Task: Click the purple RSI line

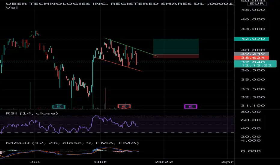Action: (69, 124)
